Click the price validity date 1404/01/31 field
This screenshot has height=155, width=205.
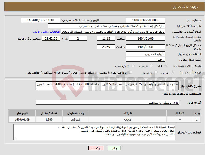point(146,47)
